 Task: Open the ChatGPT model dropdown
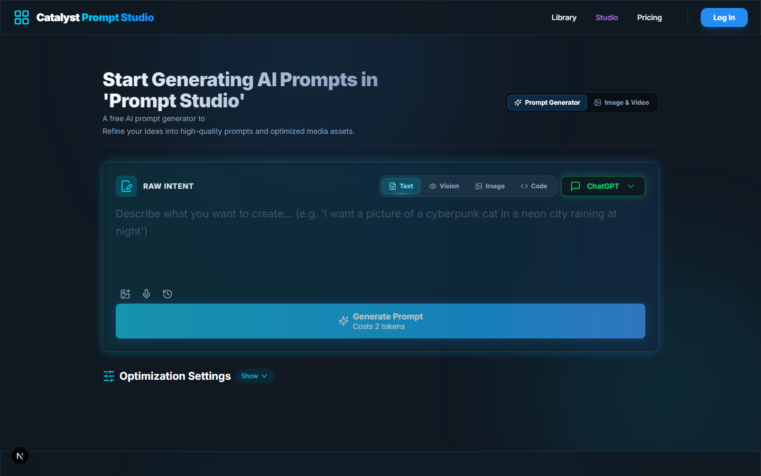[x=603, y=186]
